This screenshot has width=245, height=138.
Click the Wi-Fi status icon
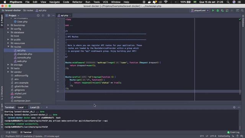point(166,2)
